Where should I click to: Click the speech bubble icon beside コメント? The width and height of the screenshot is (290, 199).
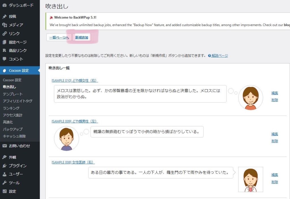5,59
